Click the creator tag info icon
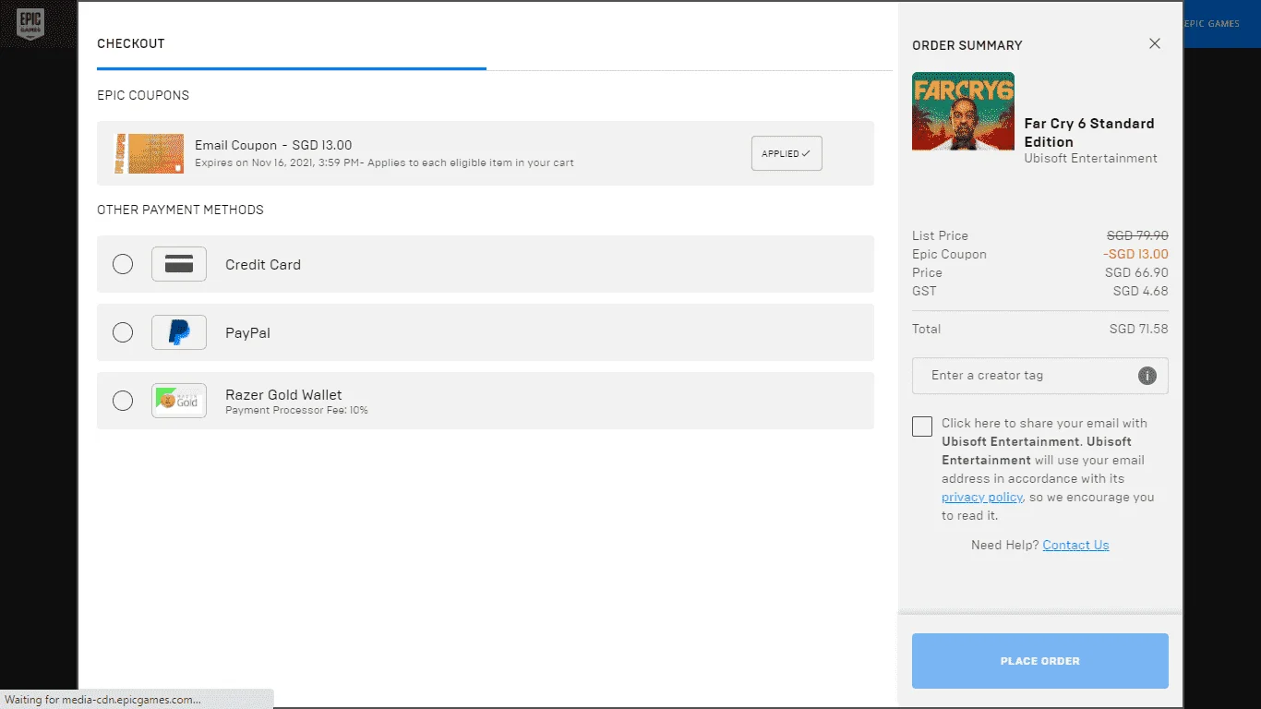The image size is (1261, 709). point(1147,376)
